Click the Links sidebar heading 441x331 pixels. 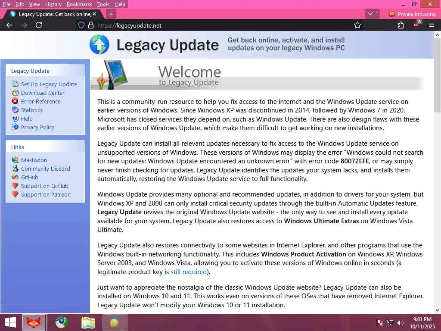(x=17, y=147)
